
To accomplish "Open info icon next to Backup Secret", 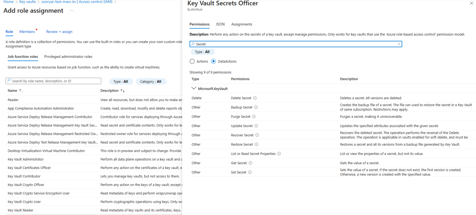I will 256,107.
